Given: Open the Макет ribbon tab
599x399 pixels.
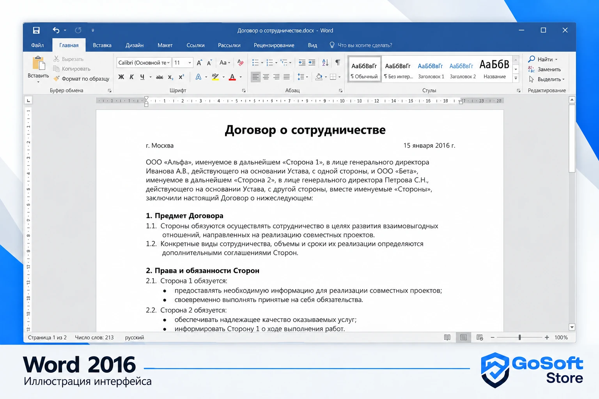Looking at the screenshot, I should (x=165, y=45).
